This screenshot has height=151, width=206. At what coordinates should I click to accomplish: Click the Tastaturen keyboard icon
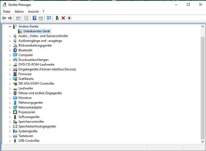coord(15,136)
